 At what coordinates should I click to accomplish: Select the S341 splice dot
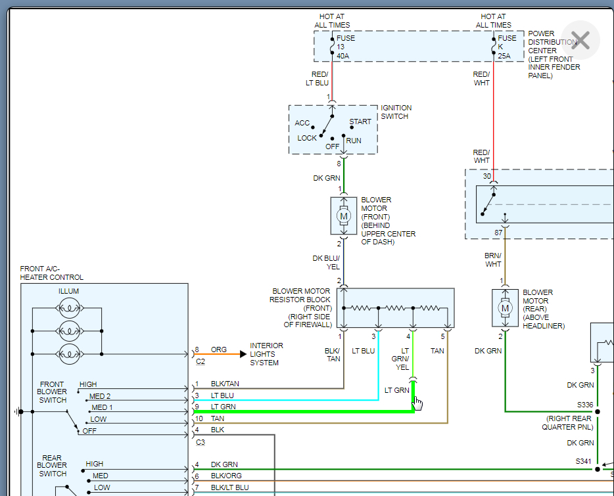pyautogui.click(x=597, y=469)
